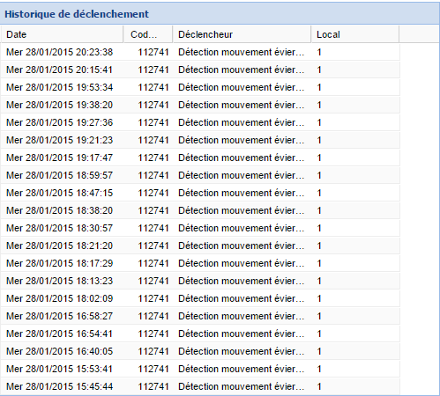
Task: Sort by the Déclencheur column header
Action: [242, 34]
